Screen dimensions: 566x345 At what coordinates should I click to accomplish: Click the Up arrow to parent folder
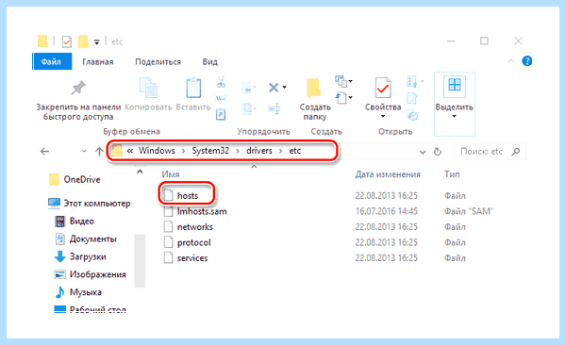[x=99, y=151]
